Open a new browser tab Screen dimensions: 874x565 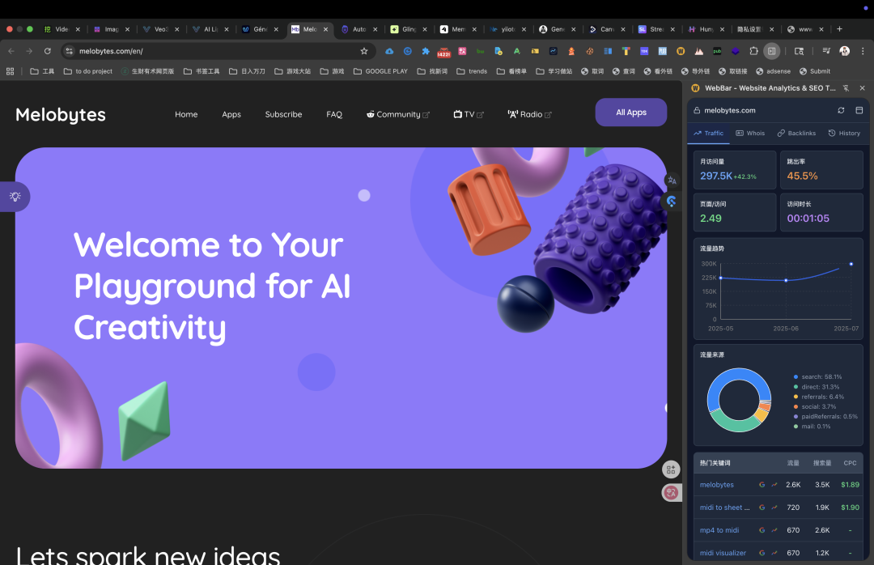click(839, 29)
